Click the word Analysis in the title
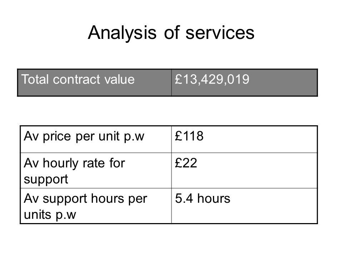Viewport: 343px width, 257px height. tap(122, 33)
